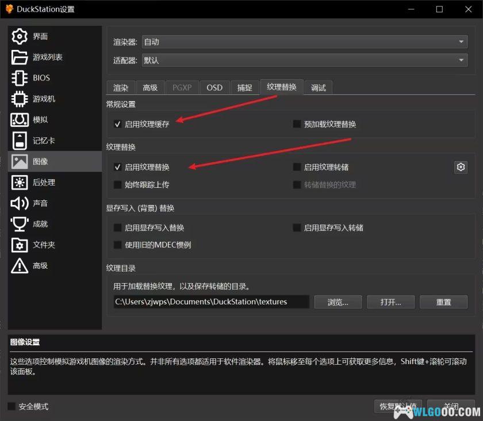
Task: Open the 渲染器 renderer dropdown
Action: tap(305, 41)
